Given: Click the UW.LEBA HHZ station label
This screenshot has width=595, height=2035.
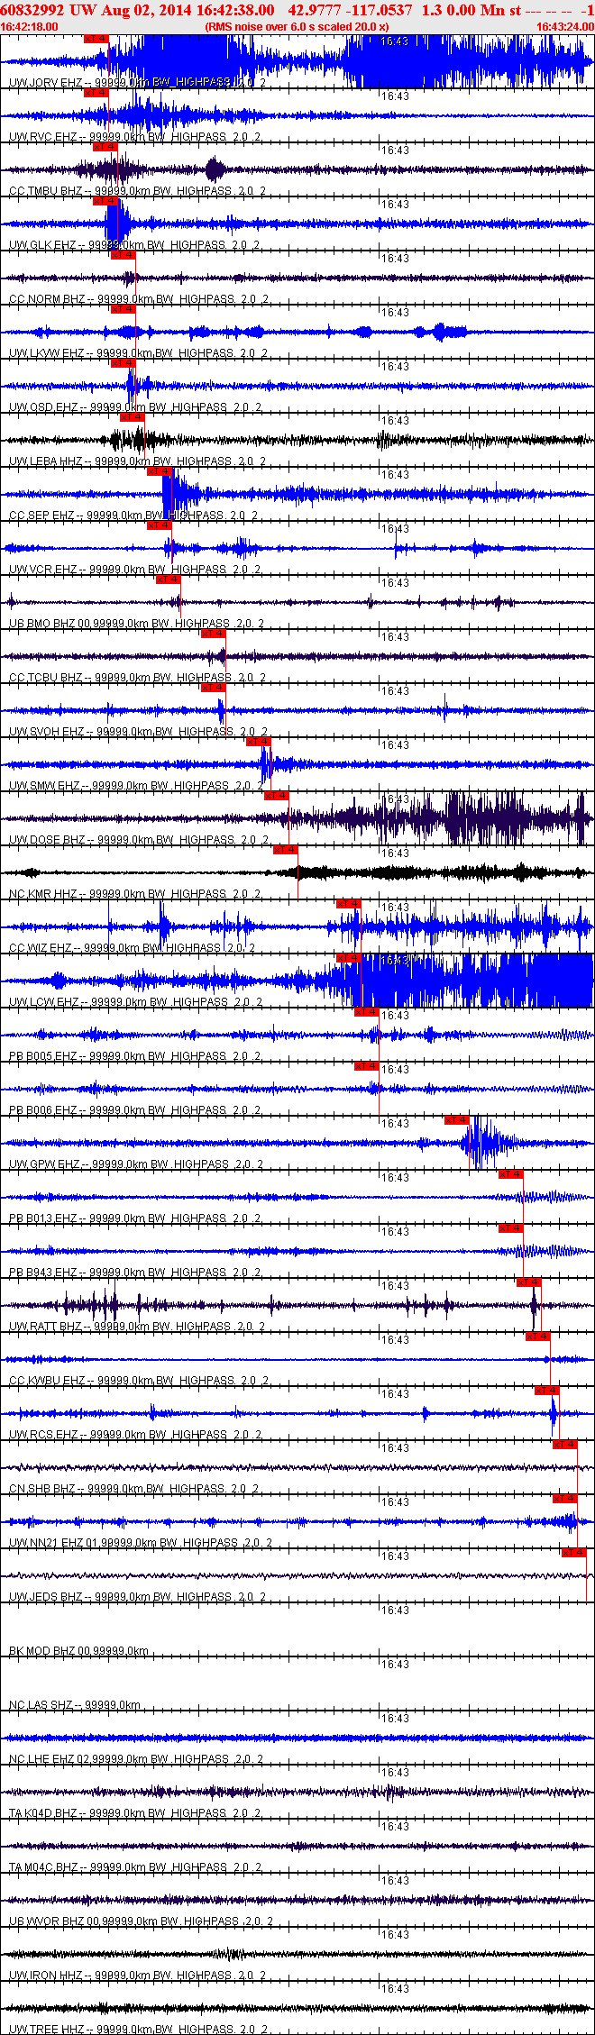Looking at the screenshot, I should 137,461.
